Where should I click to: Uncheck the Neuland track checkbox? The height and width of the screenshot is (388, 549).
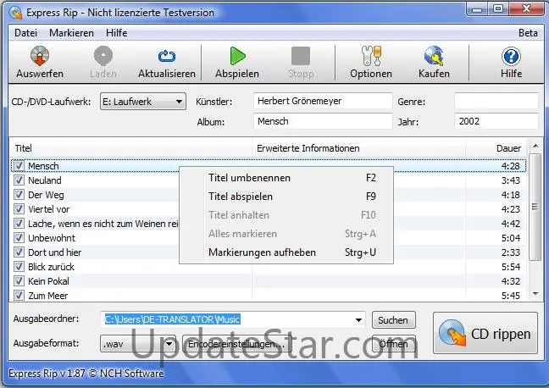pos(19,180)
